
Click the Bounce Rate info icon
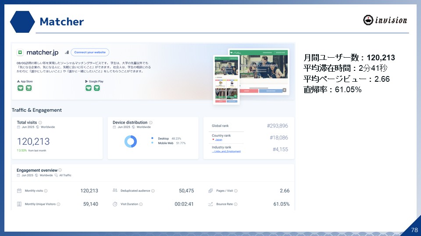[x=235, y=204]
